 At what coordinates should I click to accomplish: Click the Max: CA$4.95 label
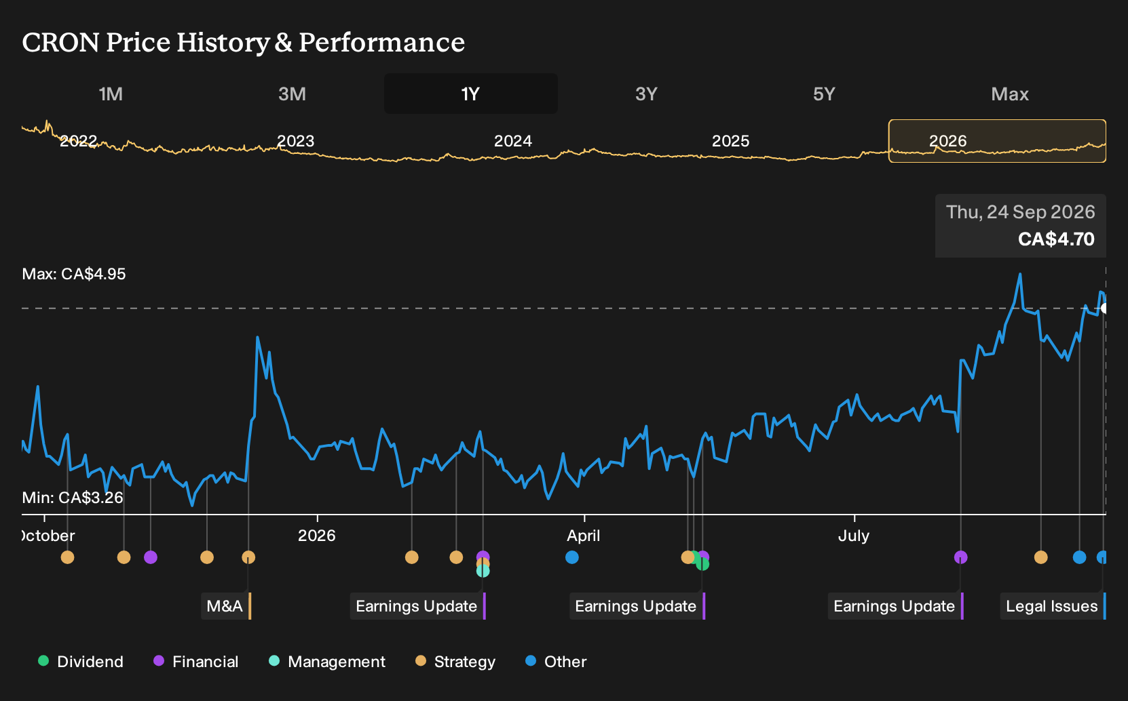pos(74,274)
